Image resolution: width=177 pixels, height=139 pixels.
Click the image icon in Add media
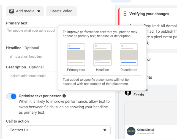[12, 11]
